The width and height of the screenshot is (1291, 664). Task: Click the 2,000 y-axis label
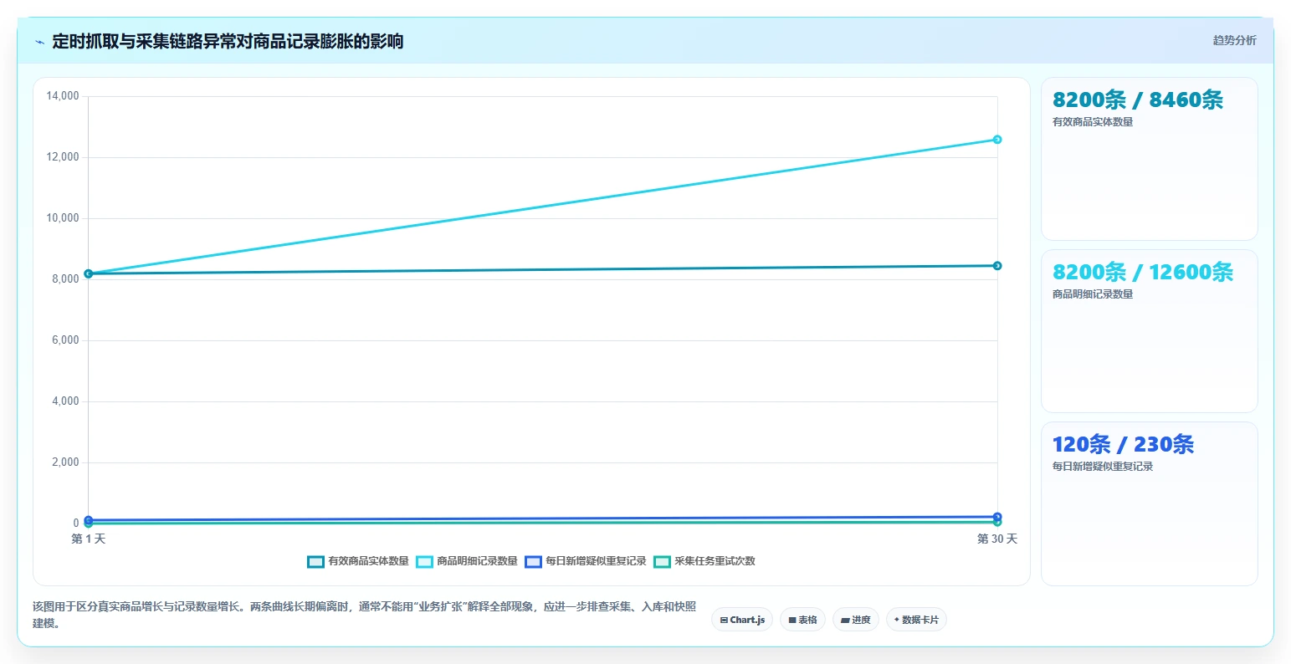click(65, 462)
